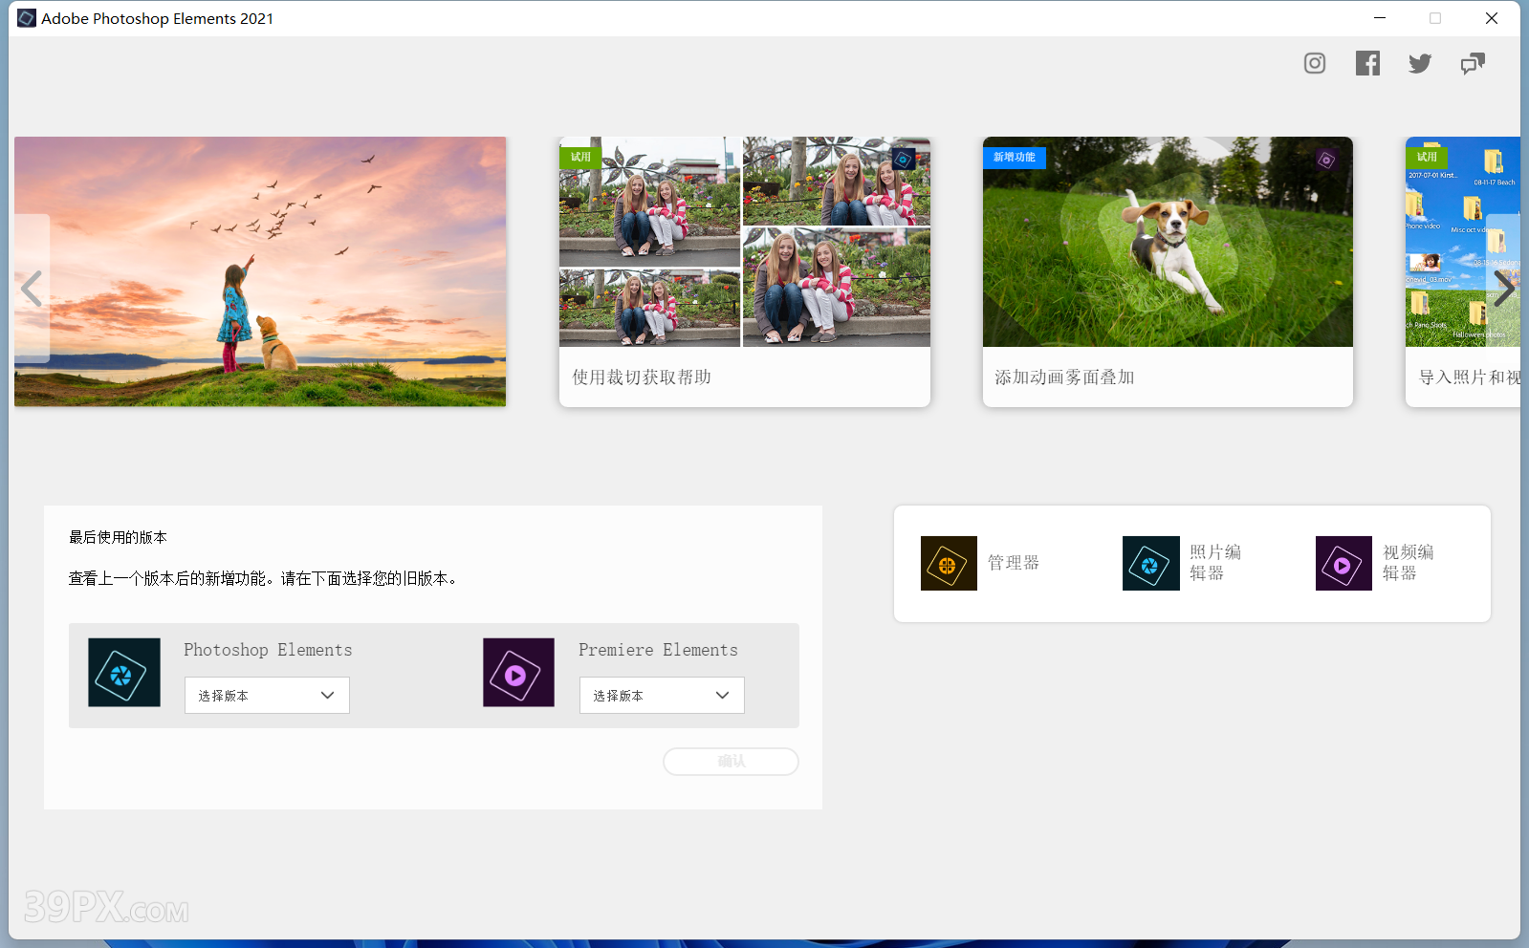Click Premiere Elements badge on fog overlay card
Image resolution: width=1529 pixels, height=948 pixels.
(x=1326, y=160)
